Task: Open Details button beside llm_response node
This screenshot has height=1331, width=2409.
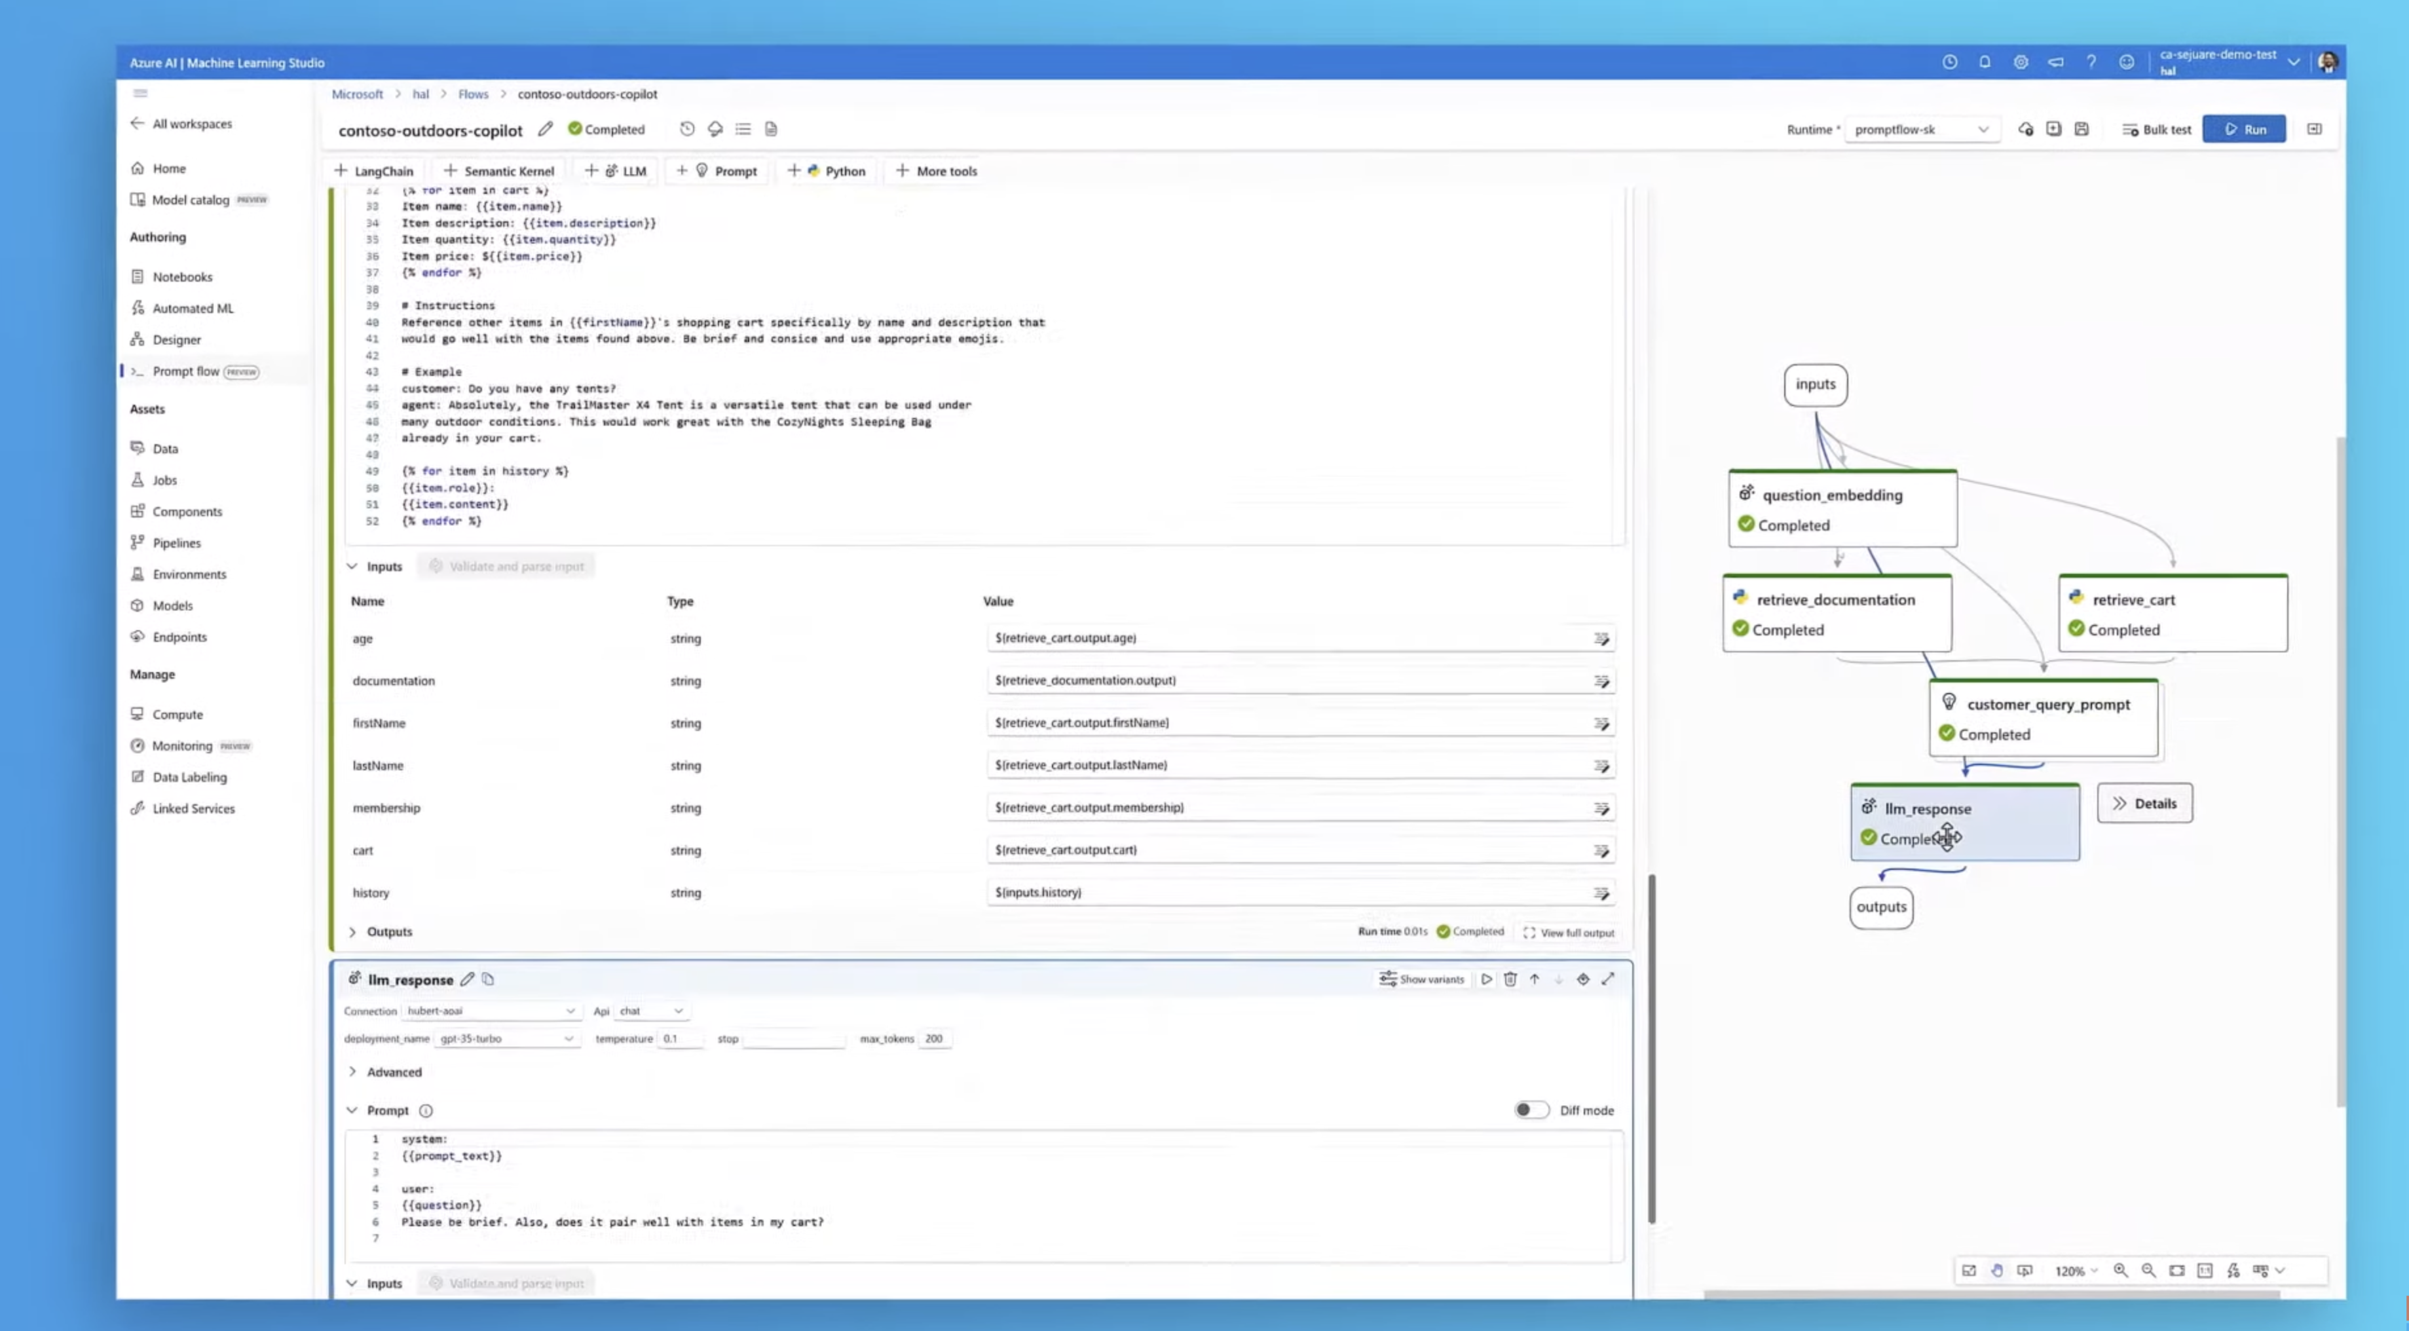Action: point(2144,802)
